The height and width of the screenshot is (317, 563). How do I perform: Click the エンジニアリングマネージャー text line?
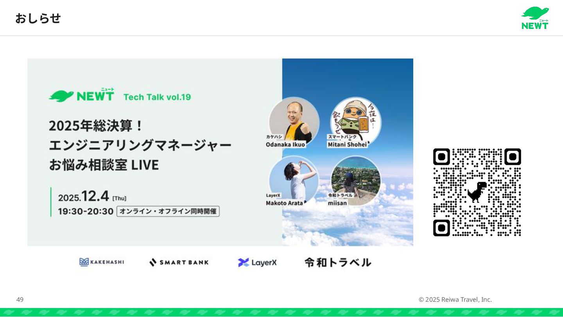tap(140, 145)
